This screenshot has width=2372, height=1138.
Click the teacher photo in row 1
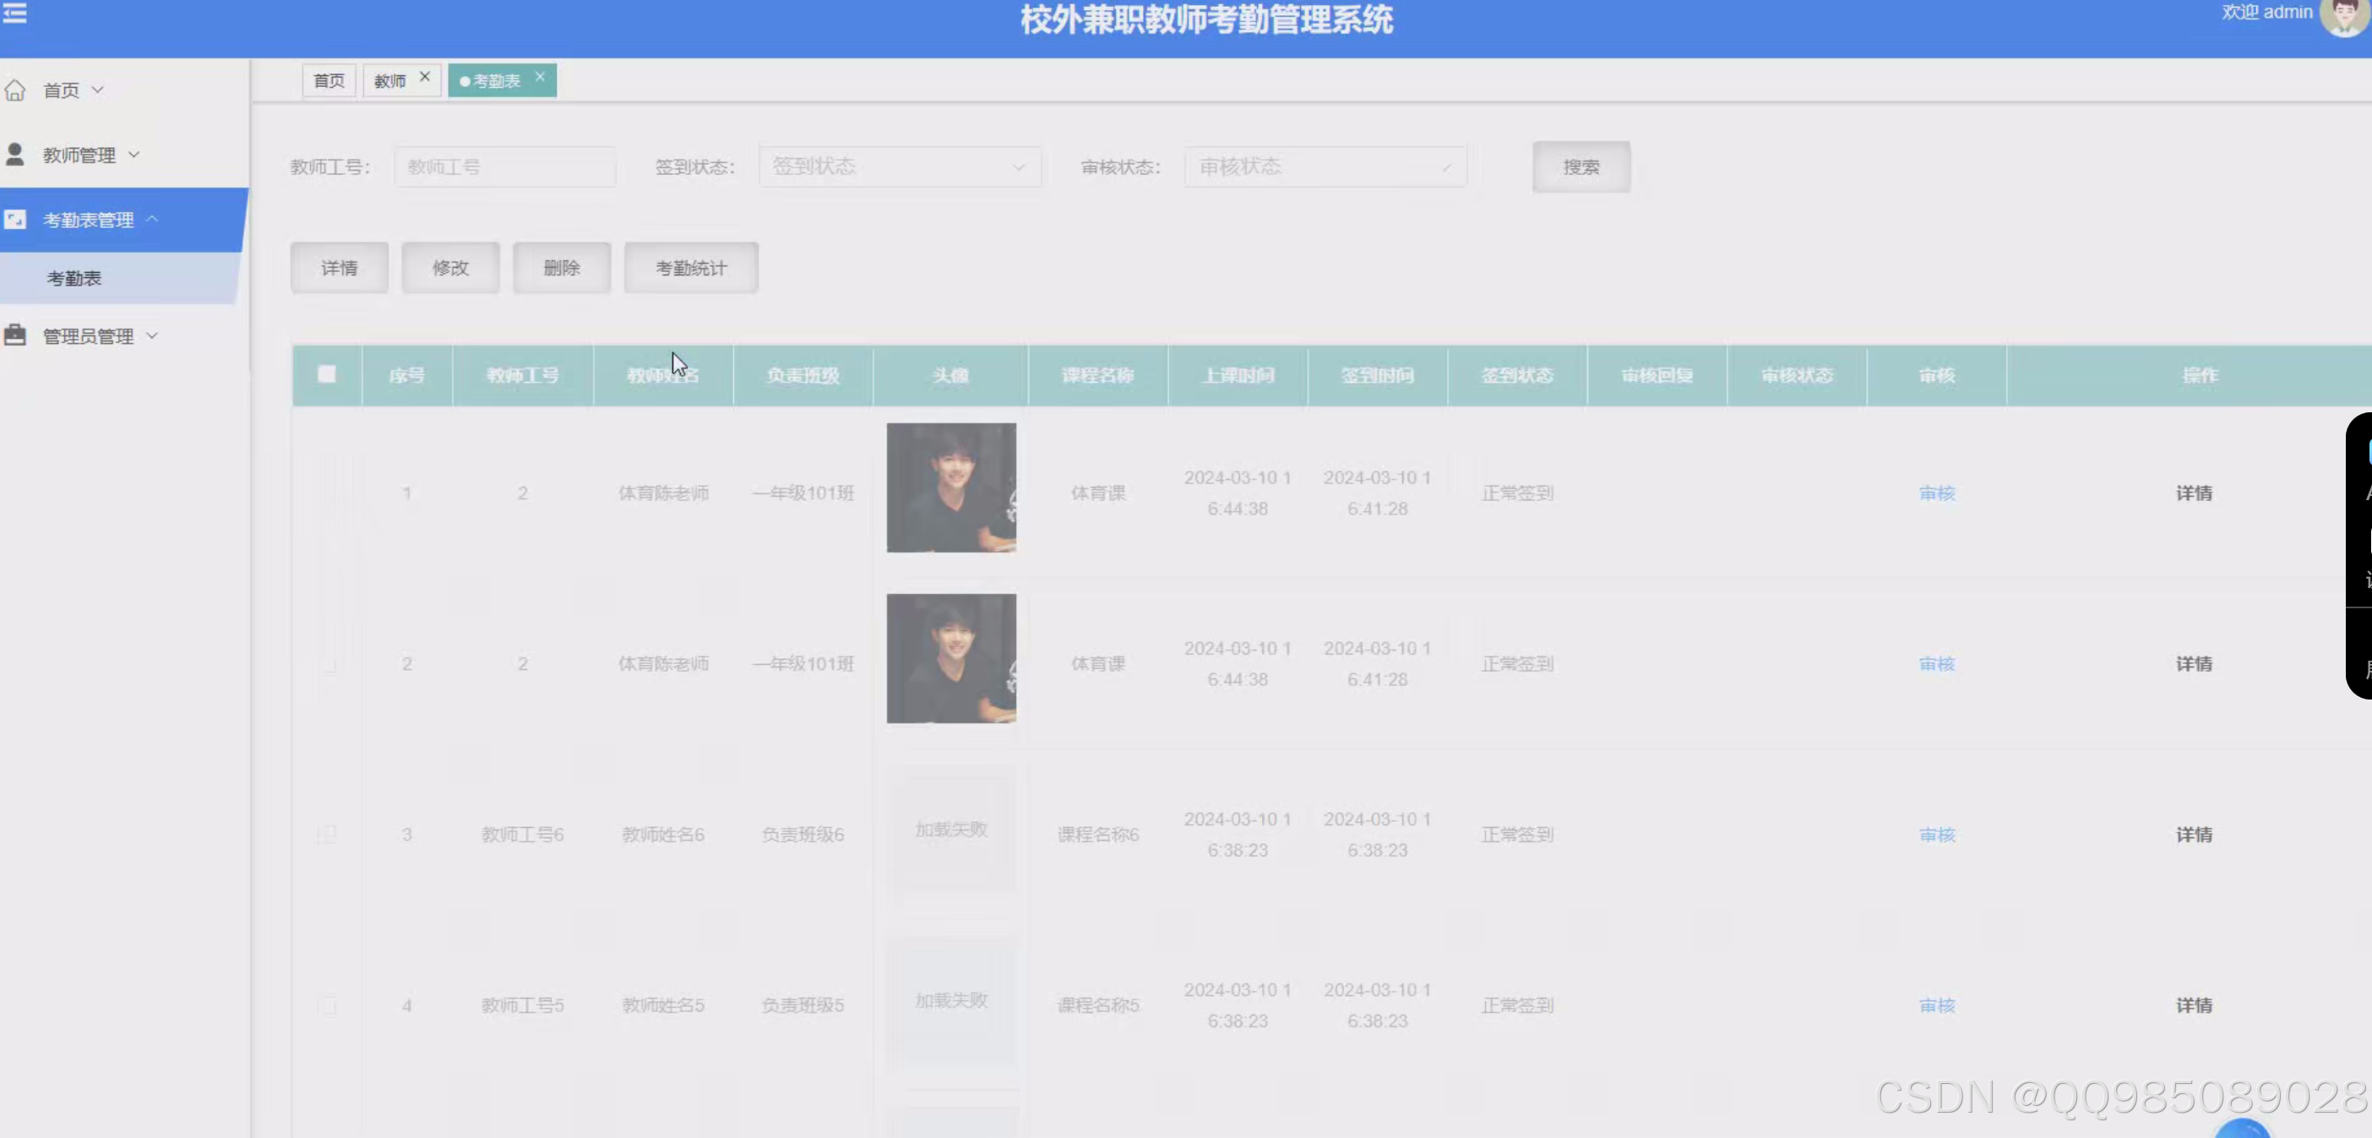point(951,487)
